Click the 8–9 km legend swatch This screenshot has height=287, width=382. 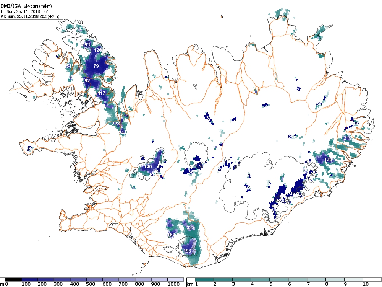(335, 280)
